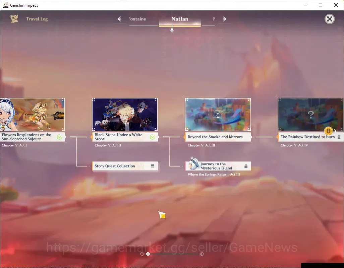Click the gold bookmark badge on Act IV
344x268 pixels.
pyautogui.click(x=329, y=131)
